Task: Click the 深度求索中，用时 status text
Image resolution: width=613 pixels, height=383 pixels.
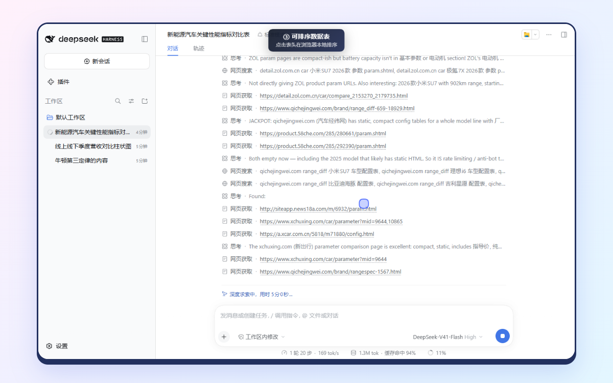Action: tap(261, 294)
